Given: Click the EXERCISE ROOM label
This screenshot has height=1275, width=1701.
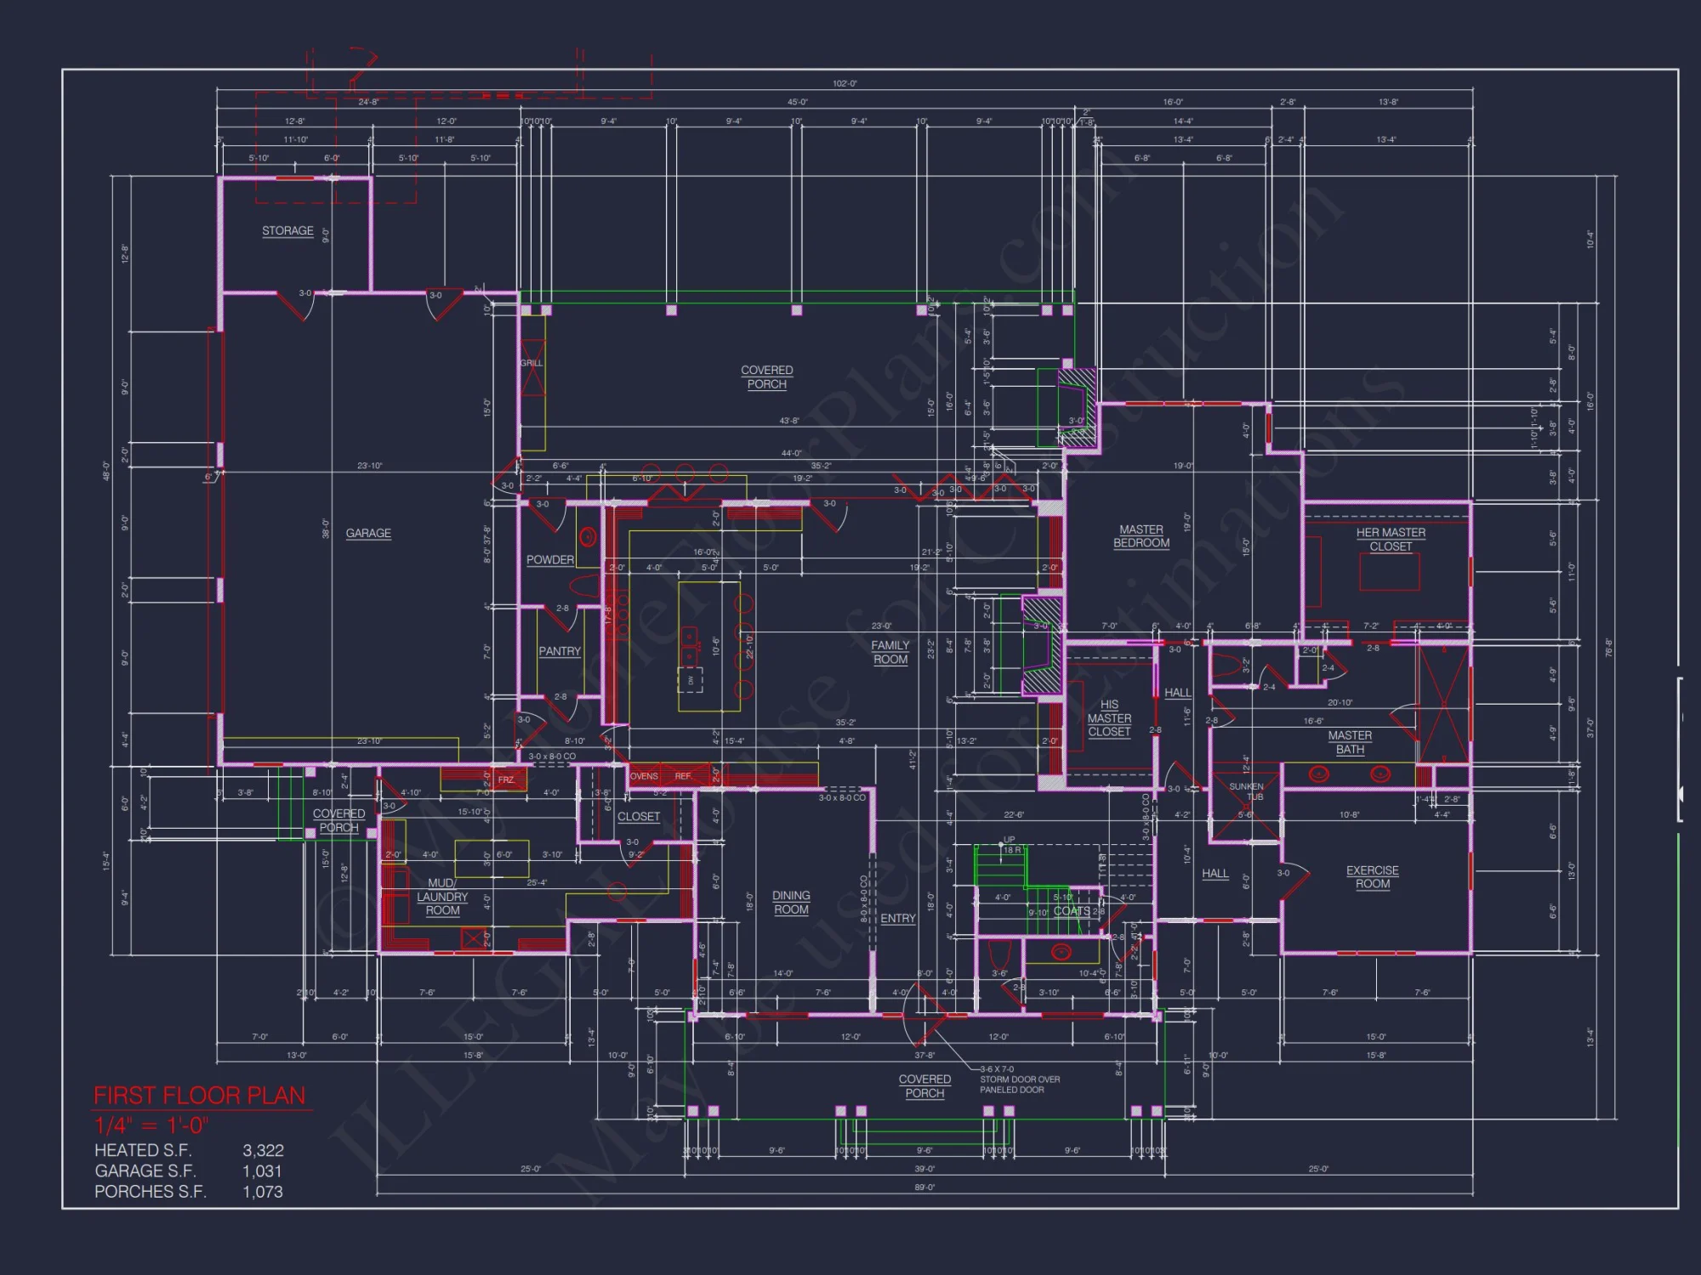Looking at the screenshot, I should click(x=1372, y=875).
